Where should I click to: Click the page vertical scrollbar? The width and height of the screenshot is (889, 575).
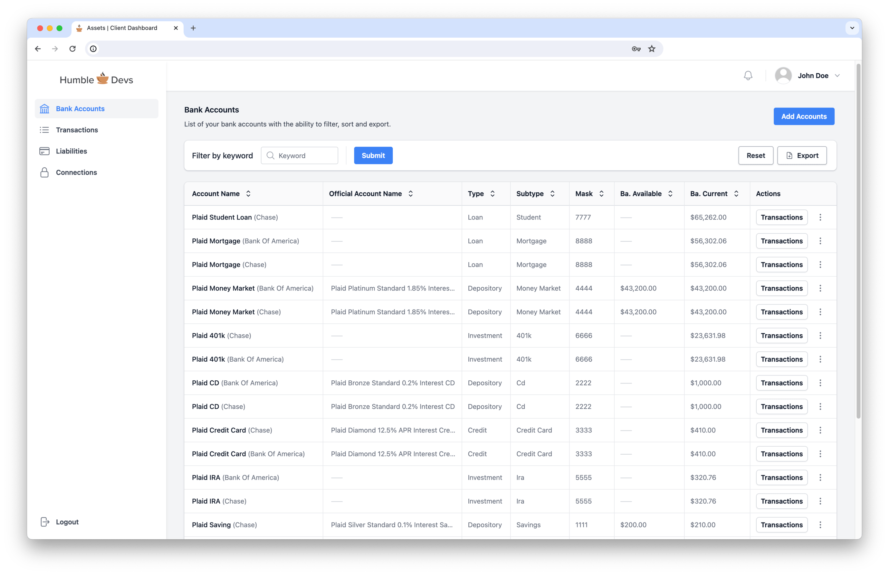pos(858,242)
